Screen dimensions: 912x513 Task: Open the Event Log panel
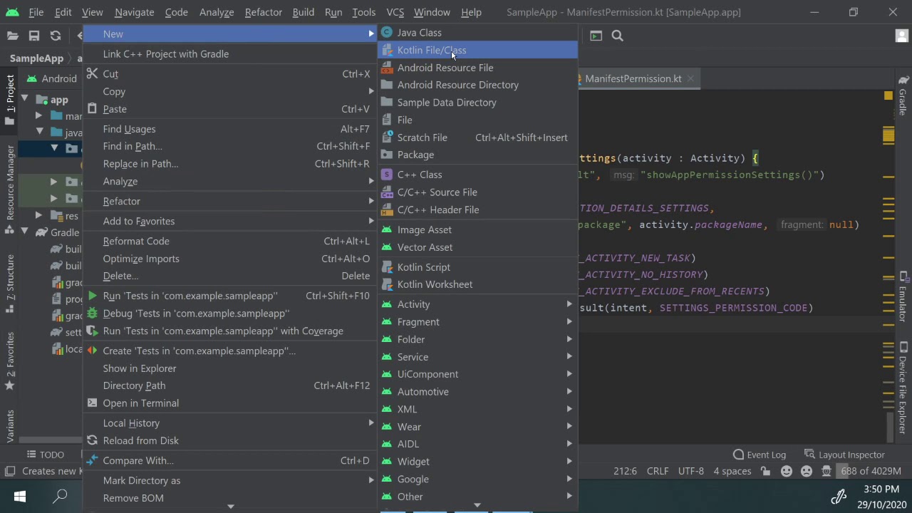[760, 455]
